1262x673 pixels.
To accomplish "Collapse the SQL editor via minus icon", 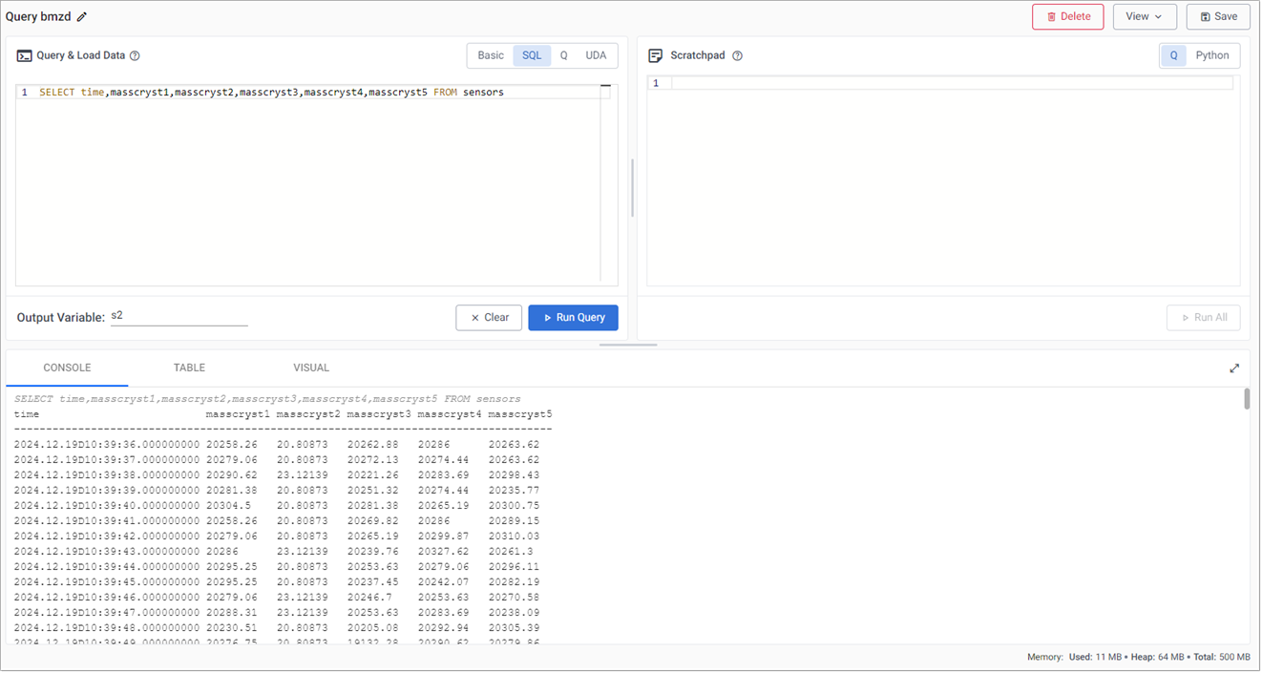I will click(605, 85).
